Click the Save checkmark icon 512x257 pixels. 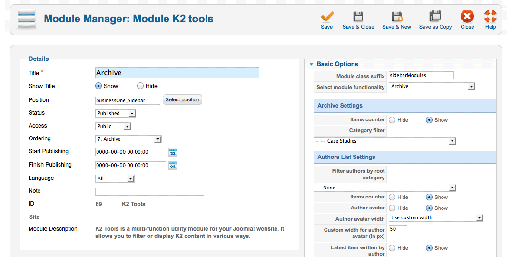pos(327,17)
